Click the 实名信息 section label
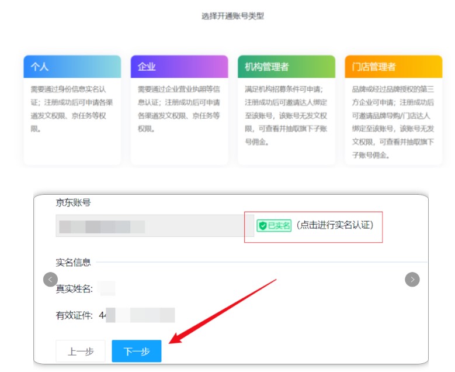Screen dimensions: 455x372 [x=73, y=262]
